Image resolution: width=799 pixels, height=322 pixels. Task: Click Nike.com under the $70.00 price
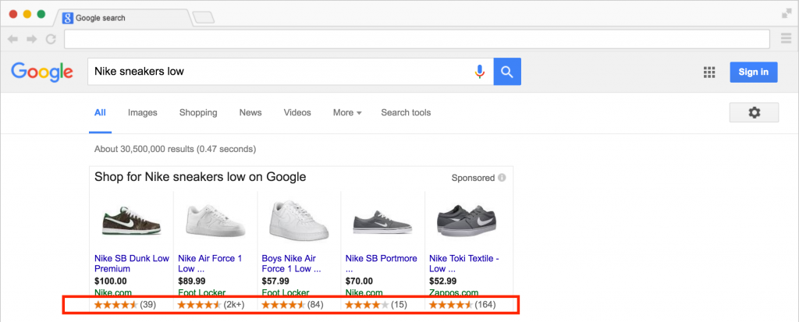pos(364,292)
